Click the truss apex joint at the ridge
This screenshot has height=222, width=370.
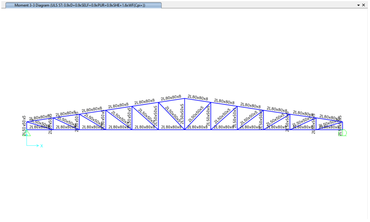pyautogui.click(x=185, y=98)
